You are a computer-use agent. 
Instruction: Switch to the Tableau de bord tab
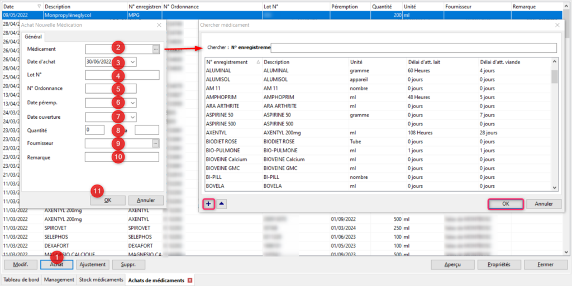(21, 280)
